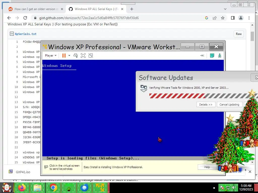Open the Player menu in VMware
The image size is (258, 193).
[x=51, y=56]
